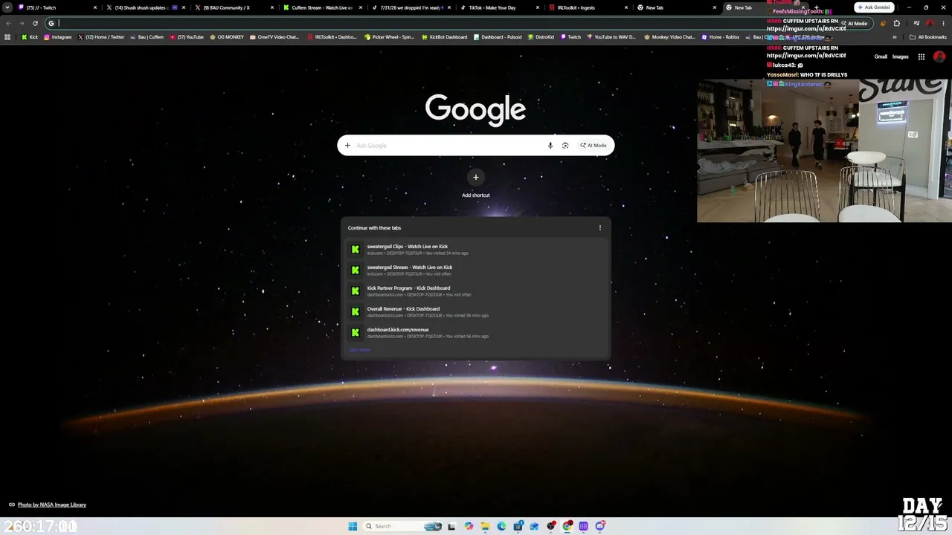Open dashboard.kick.com/revenue suggestion
This screenshot has width=952, height=535.
coord(476,333)
